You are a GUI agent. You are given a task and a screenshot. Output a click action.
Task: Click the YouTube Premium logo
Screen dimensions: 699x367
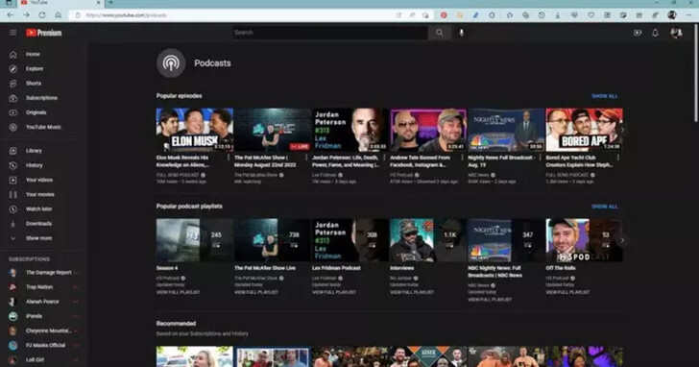(x=44, y=33)
